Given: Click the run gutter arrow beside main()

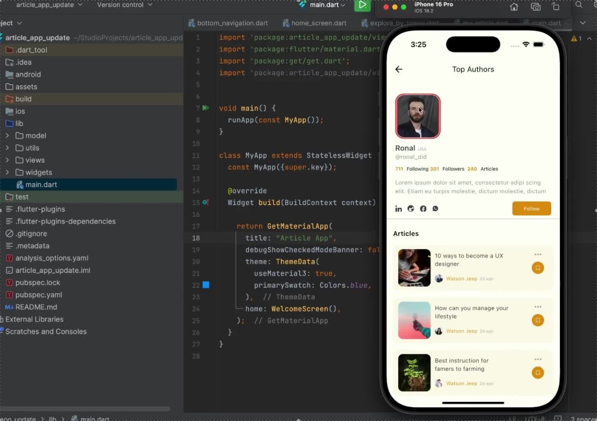Looking at the screenshot, I should (205, 108).
